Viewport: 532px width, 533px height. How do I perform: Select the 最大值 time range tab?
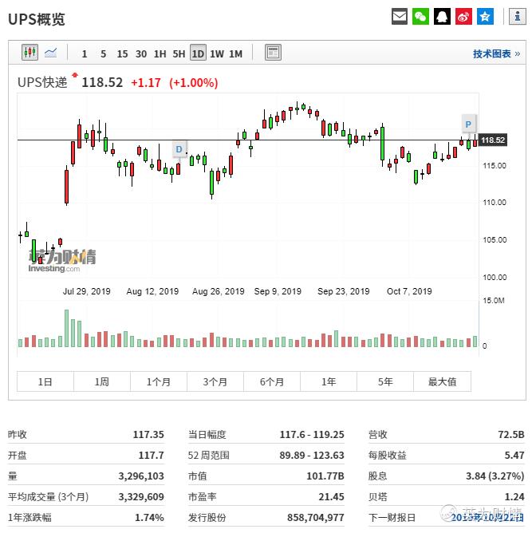pos(443,381)
